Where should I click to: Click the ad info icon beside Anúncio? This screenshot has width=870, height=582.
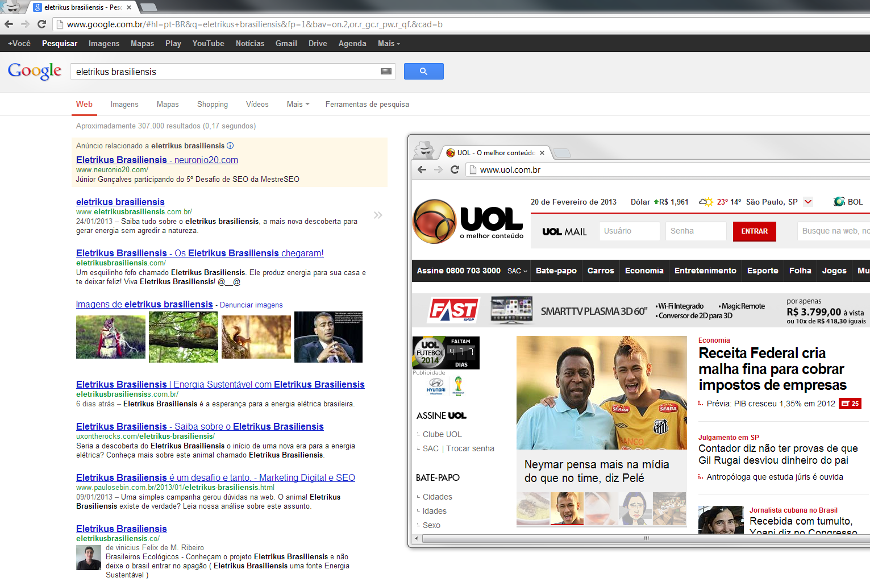pos(230,145)
